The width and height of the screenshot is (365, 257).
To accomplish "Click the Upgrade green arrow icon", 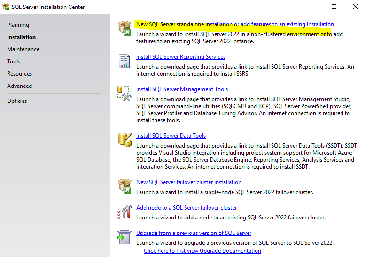I will [x=124, y=237].
